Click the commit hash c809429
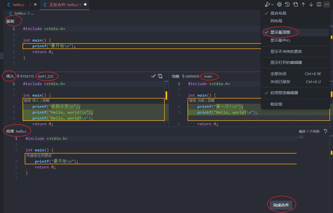Screen dimensions: 333x213 point(192,76)
